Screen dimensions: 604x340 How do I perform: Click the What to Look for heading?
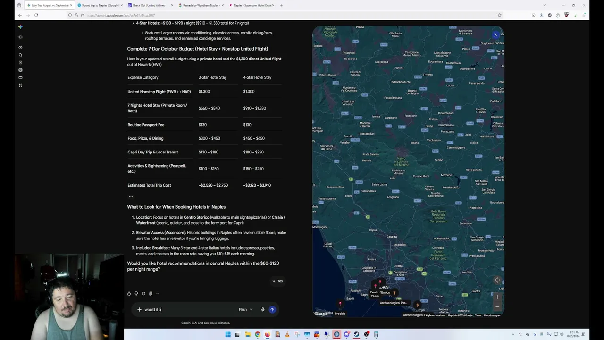(176, 207)
